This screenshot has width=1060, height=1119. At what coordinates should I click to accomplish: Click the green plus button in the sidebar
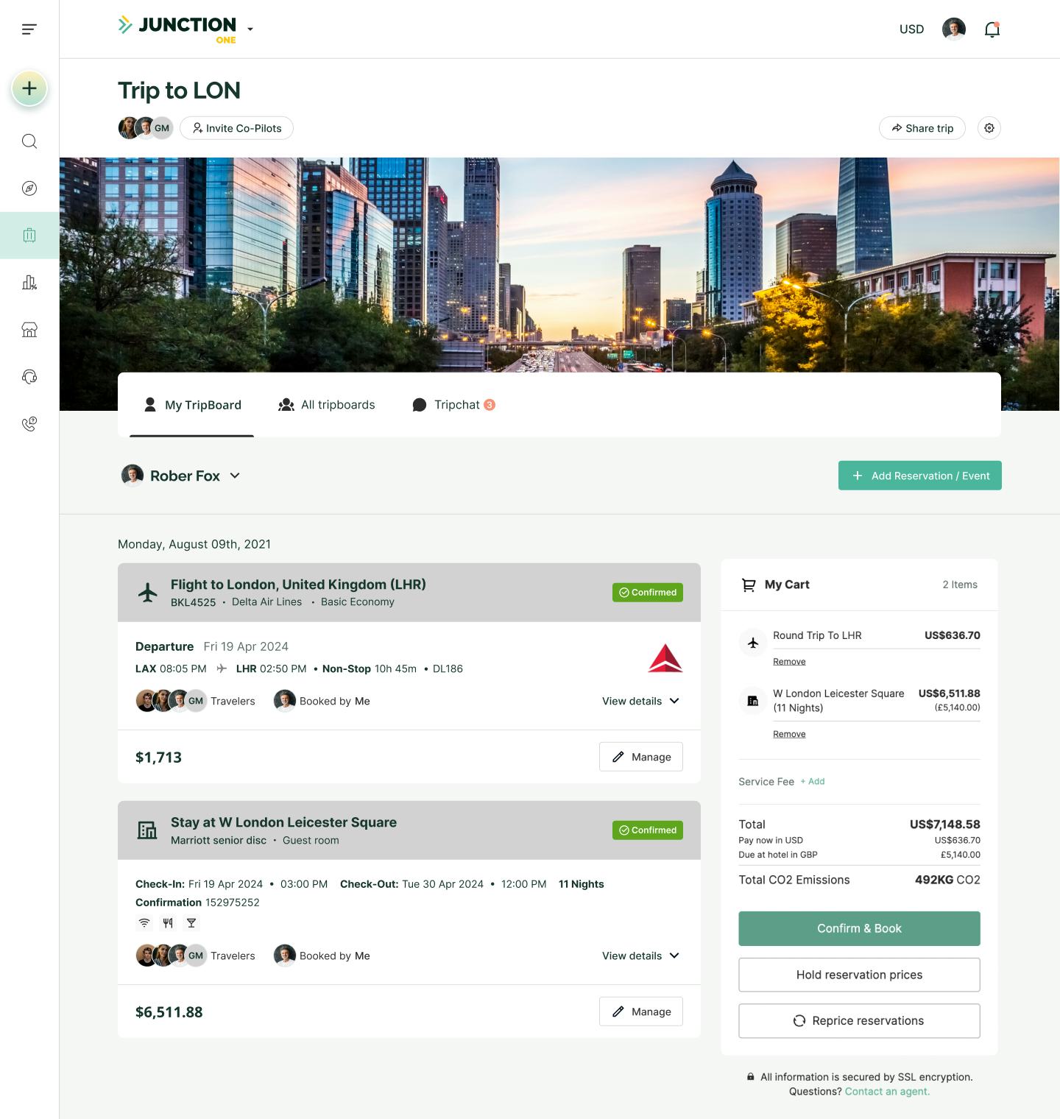[x=28, y=88]
